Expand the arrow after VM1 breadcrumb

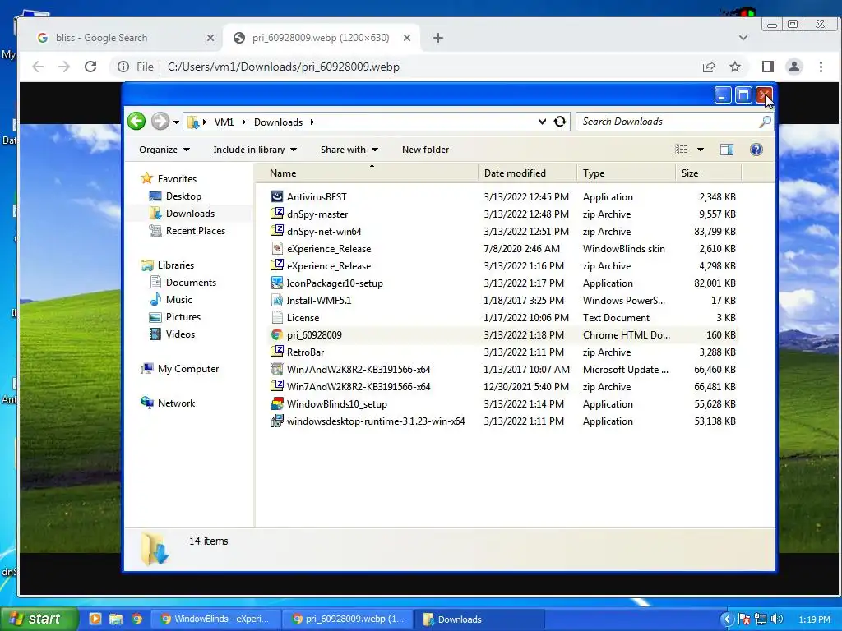[243, 122]
